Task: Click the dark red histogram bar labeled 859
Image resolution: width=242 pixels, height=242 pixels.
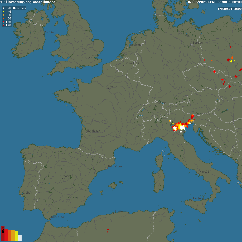Action: (3, 233)
